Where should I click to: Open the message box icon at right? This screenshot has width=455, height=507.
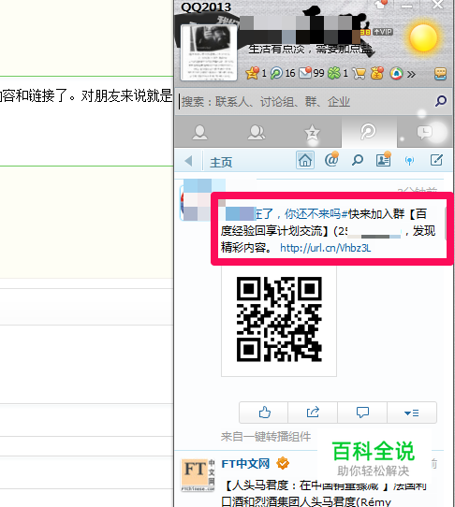[x=440, y=74]
